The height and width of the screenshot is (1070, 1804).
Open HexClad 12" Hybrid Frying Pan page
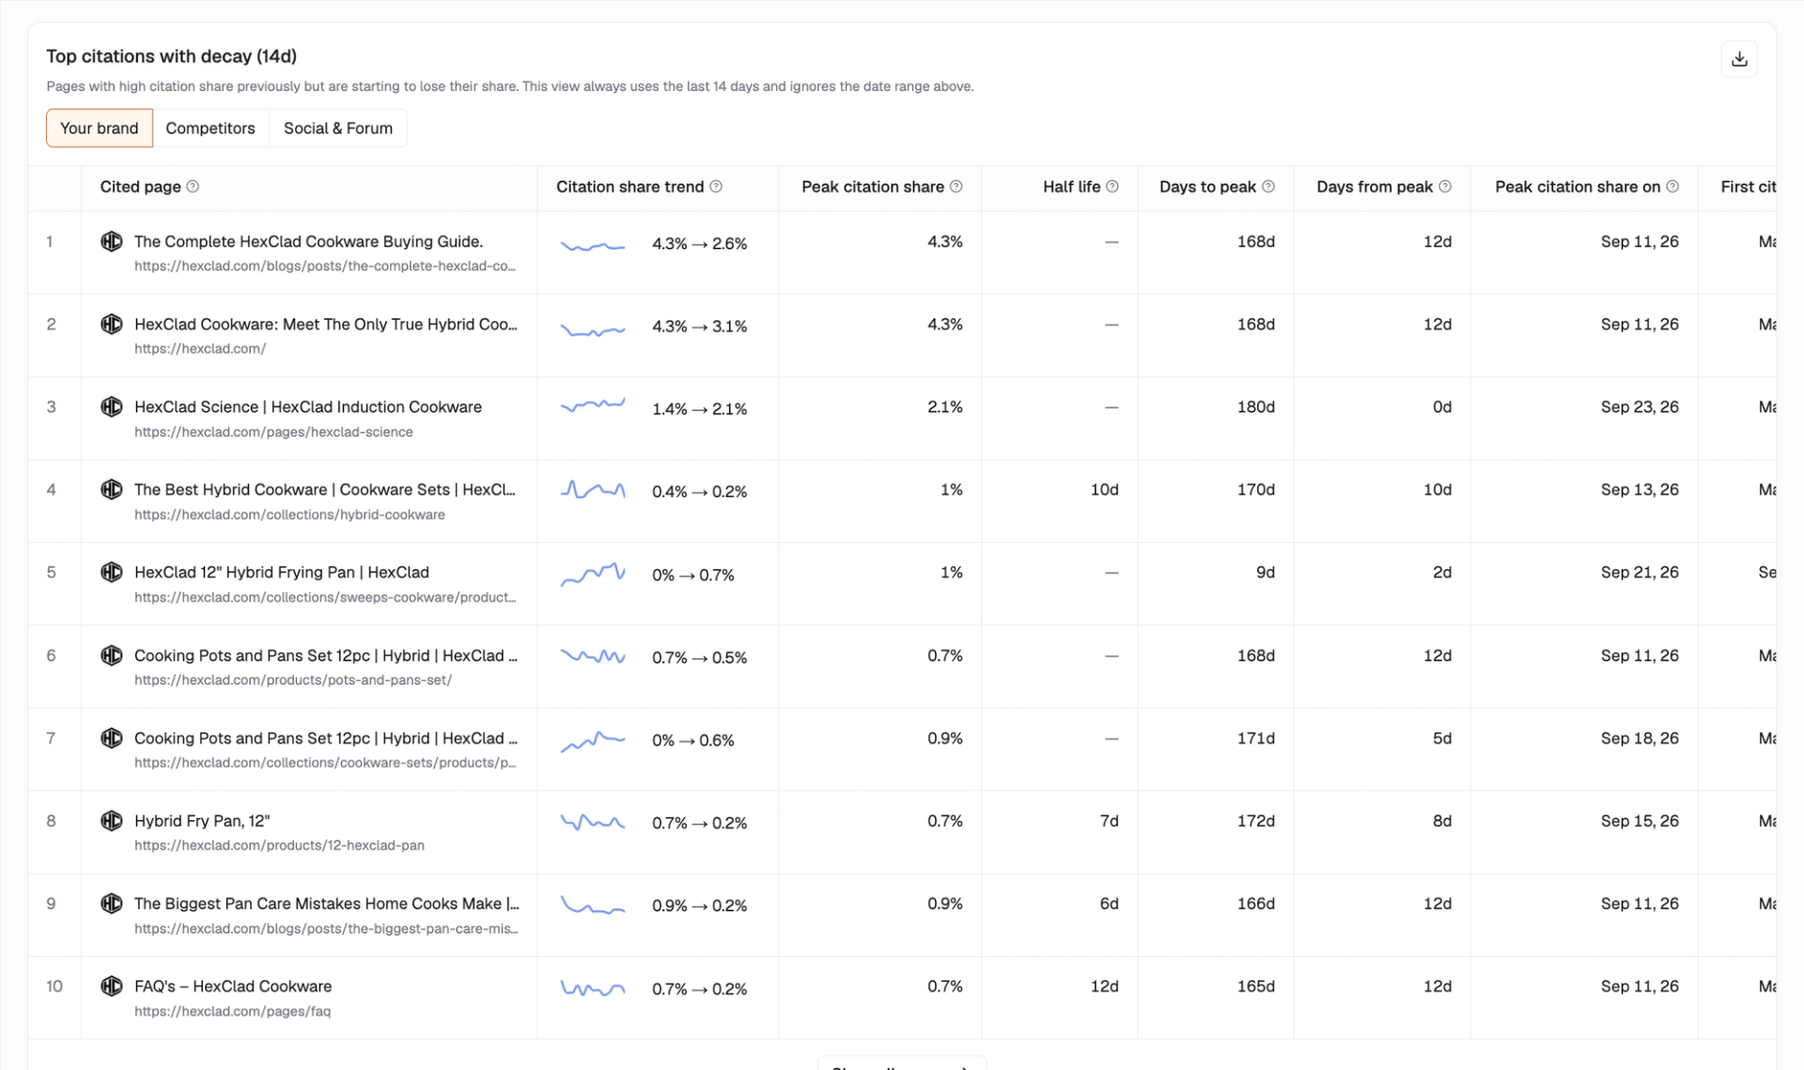click(x=282, y=572)
